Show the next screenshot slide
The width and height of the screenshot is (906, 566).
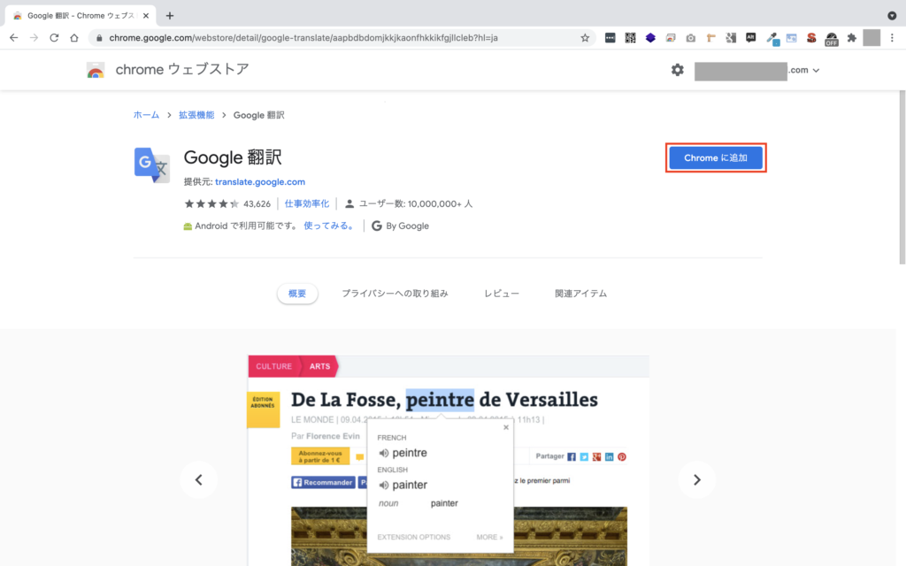(x=697, y=479)
